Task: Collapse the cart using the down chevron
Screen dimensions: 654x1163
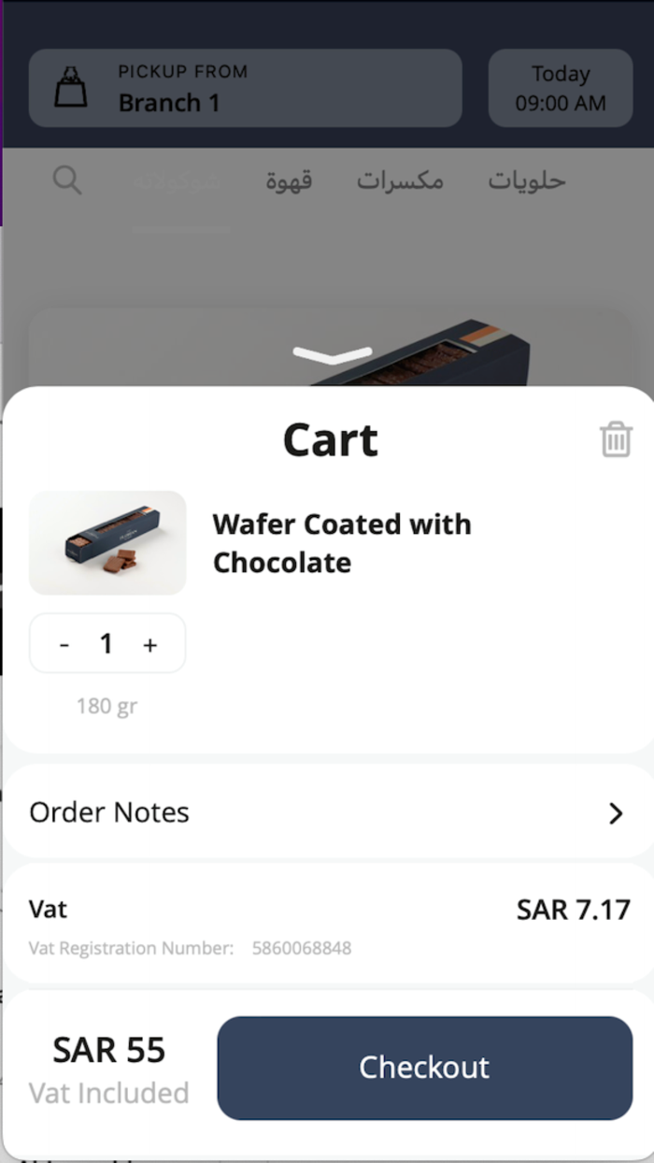Action: coord(332,354)
